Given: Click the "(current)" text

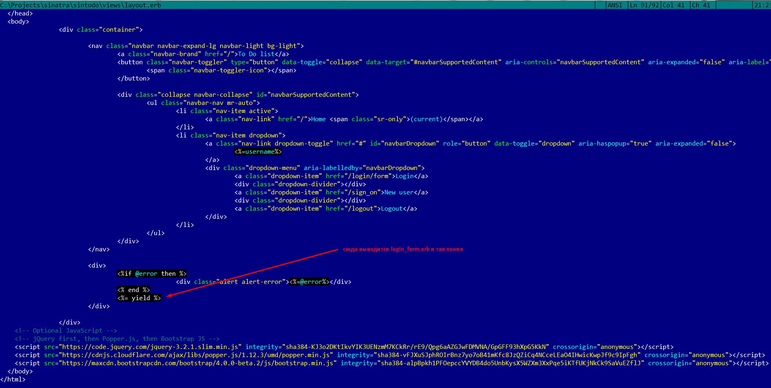Looking at the screenshot, I should (x=427, y=119).
